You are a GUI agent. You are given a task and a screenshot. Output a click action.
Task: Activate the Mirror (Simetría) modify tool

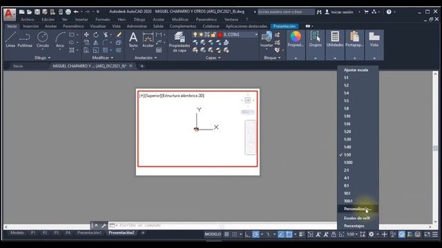point(96,43)
